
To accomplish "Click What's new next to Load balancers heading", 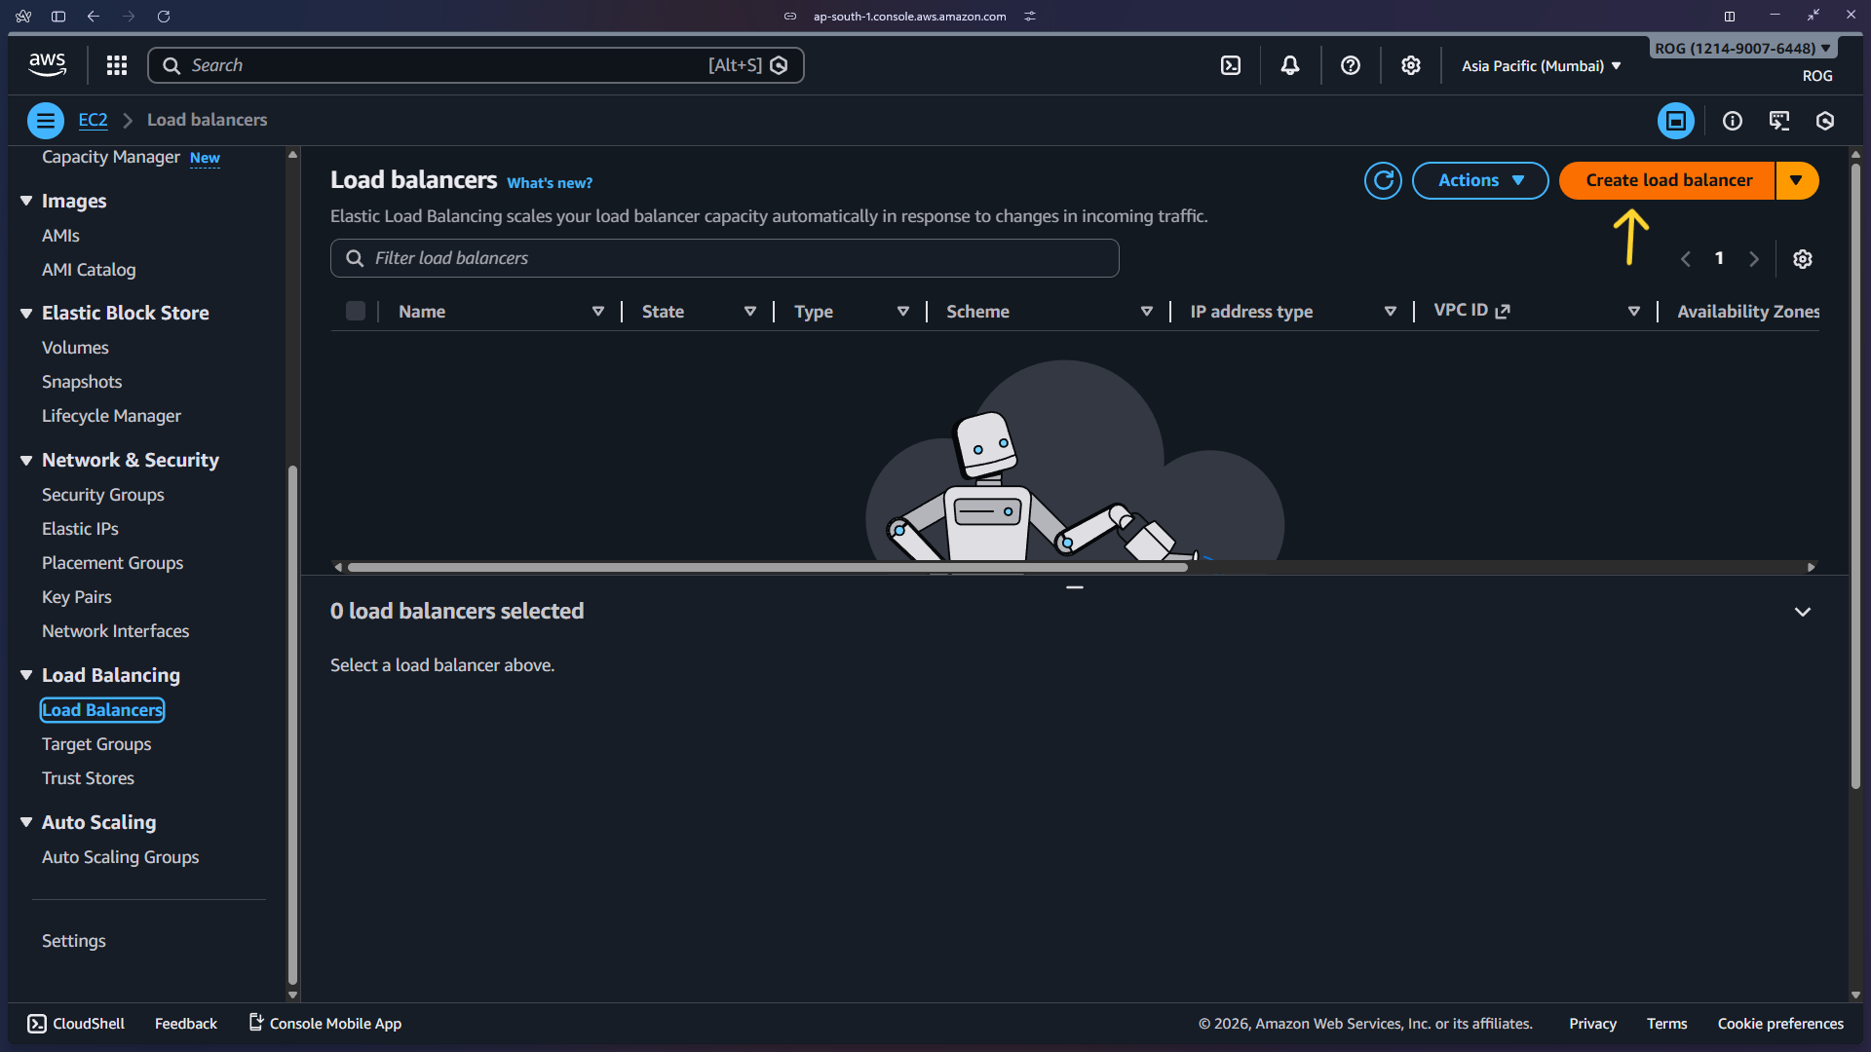I will click(x=550, y=183).
